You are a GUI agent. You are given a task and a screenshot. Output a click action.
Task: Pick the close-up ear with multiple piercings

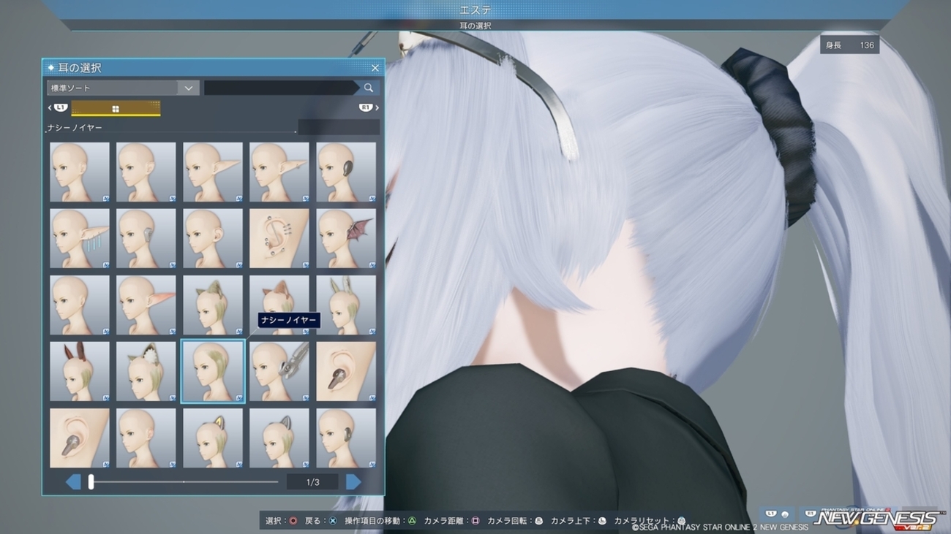tap(279, 239)
